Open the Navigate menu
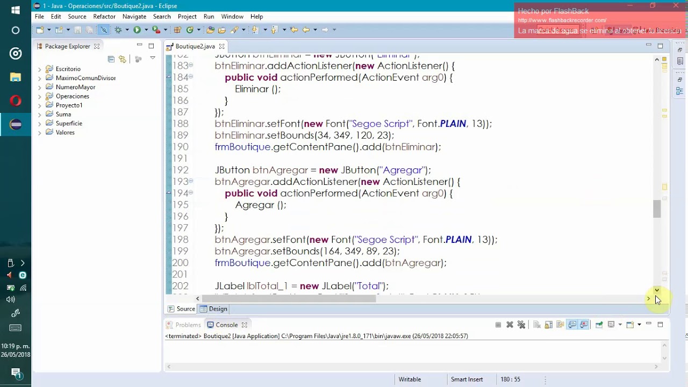Viewport: 688px width, 387px height. point(134,17)
